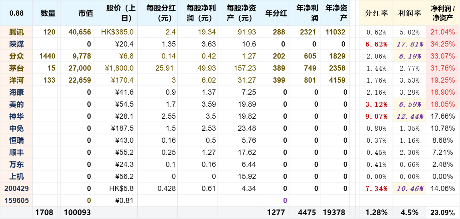460x219 pixels.
Task: Select the 万东 row label
Action: (16, 164)
